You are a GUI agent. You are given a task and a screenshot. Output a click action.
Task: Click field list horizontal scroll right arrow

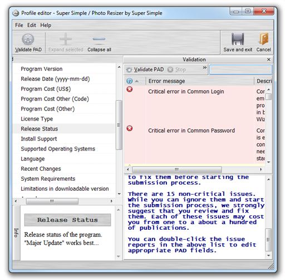pyautogui.click(x=111, y=201)
